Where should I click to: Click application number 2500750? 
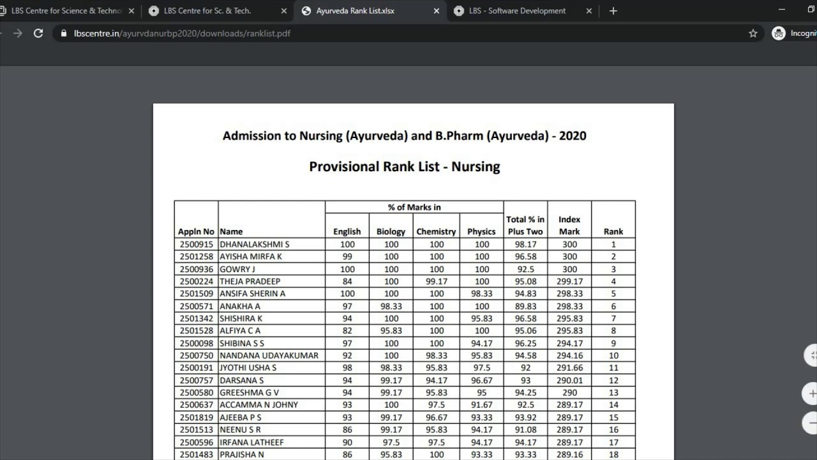click(197, 355)
